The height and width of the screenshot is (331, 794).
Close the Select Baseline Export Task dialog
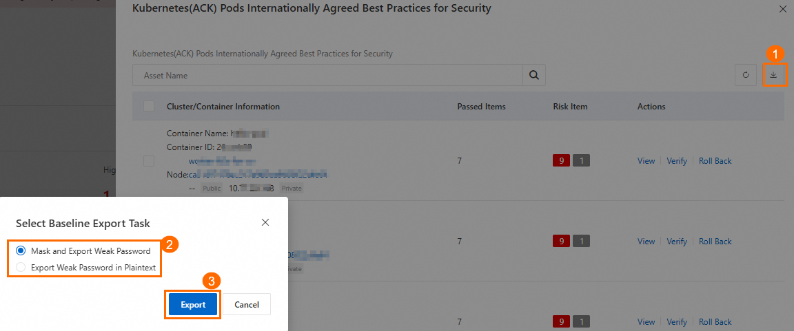[x=265, y=222]
